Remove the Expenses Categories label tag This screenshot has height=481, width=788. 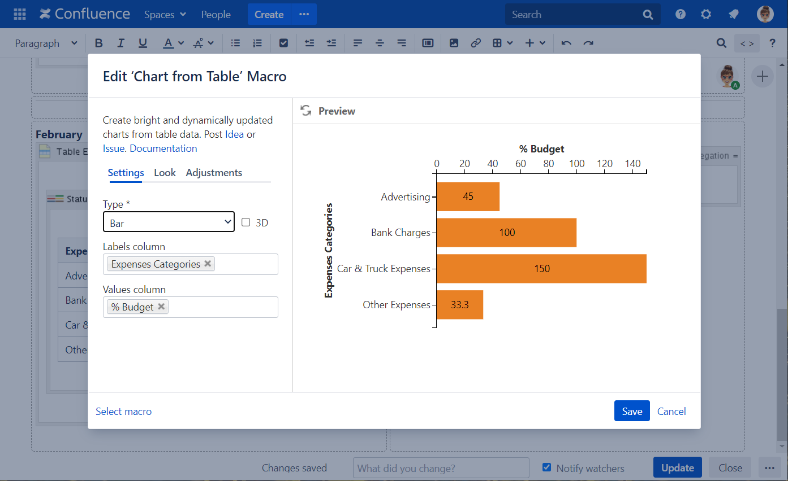[208, 264]
